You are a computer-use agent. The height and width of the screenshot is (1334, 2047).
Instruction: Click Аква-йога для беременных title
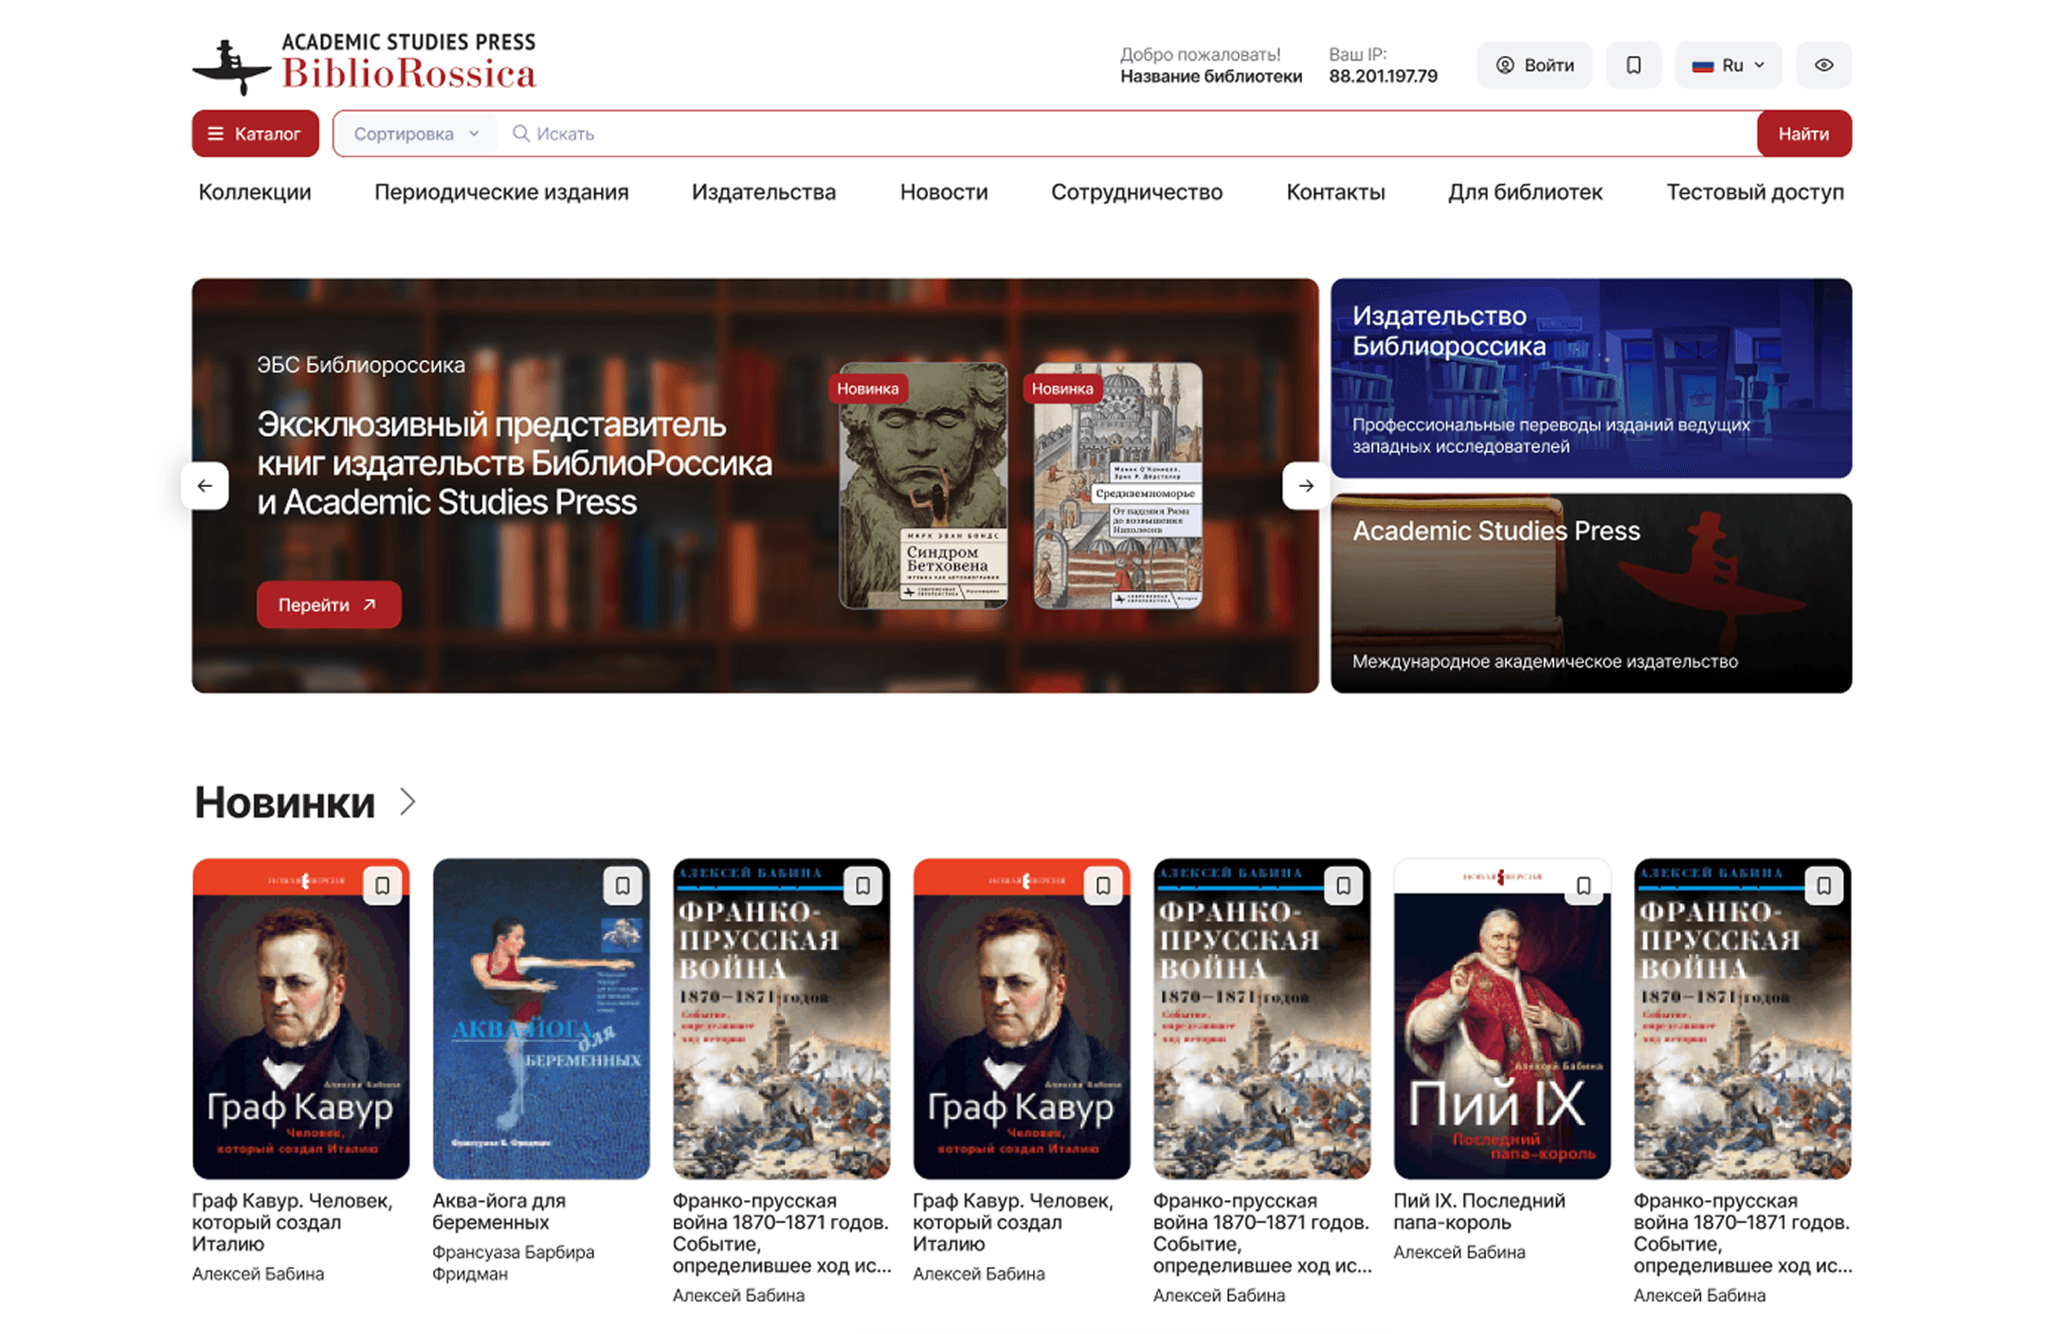[498, 1211]
